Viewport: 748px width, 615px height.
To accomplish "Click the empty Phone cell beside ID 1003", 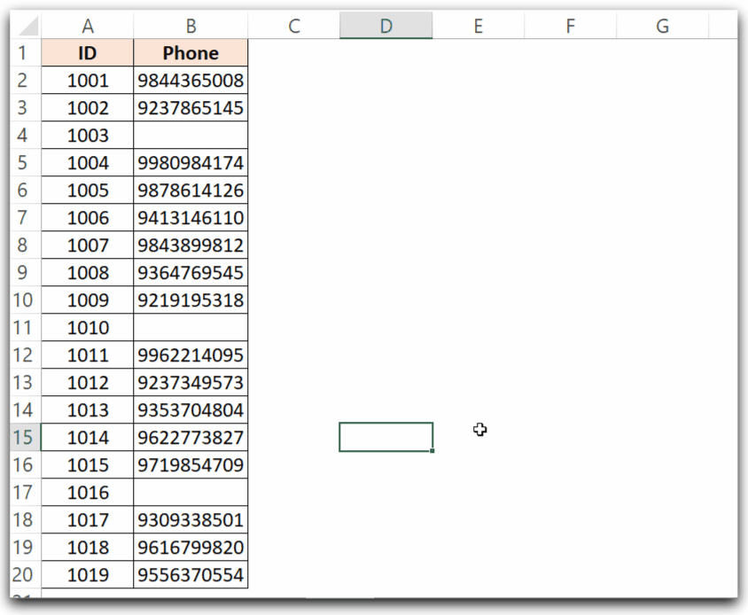I will (191, 135).
